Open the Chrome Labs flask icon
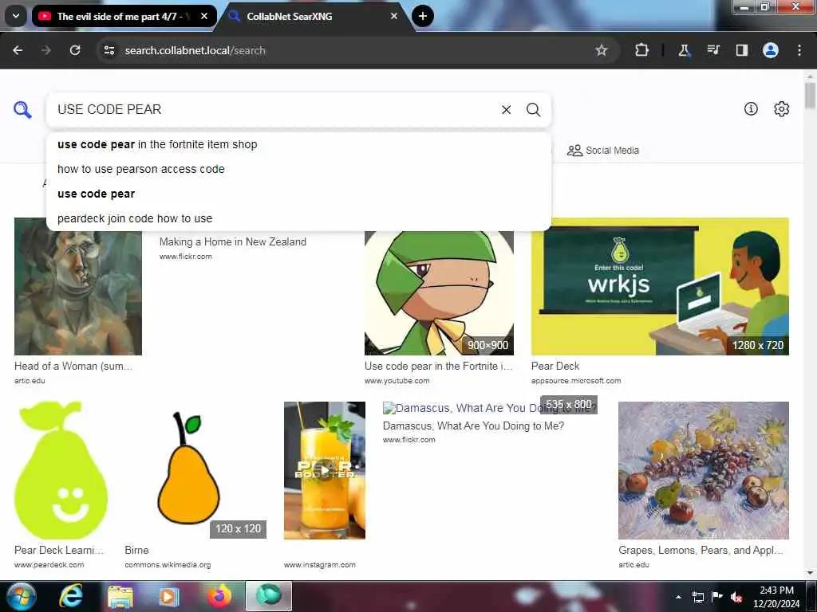 pos(684,50)
